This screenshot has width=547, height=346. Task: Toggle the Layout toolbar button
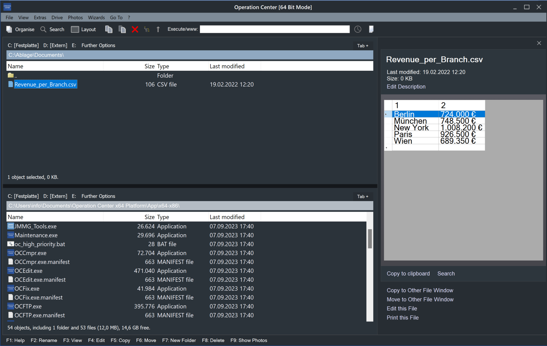tap(83, 29)
